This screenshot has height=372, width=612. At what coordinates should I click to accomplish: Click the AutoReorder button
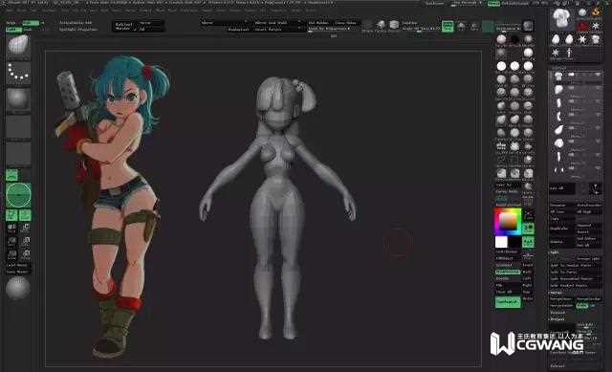pos(589,205)
